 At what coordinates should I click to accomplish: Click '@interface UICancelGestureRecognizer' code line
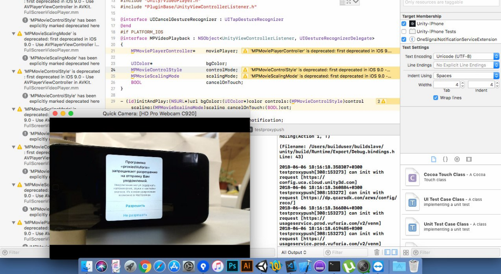[x=202, y=20]
